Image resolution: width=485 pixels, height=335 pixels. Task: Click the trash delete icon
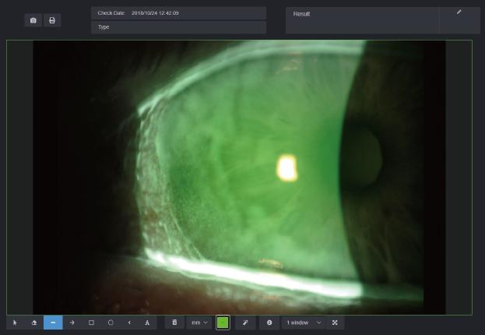(175, 323)
